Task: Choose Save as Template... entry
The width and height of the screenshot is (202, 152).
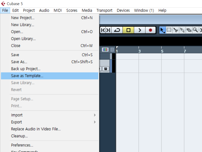Action: point(49,76)
